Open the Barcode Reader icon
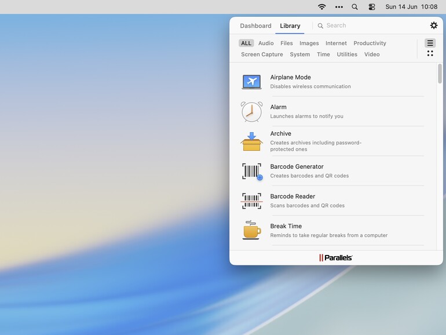 [x=251, y=201]
